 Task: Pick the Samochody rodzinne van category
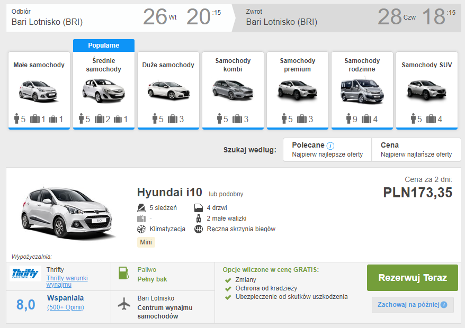[x=362, y=90]
